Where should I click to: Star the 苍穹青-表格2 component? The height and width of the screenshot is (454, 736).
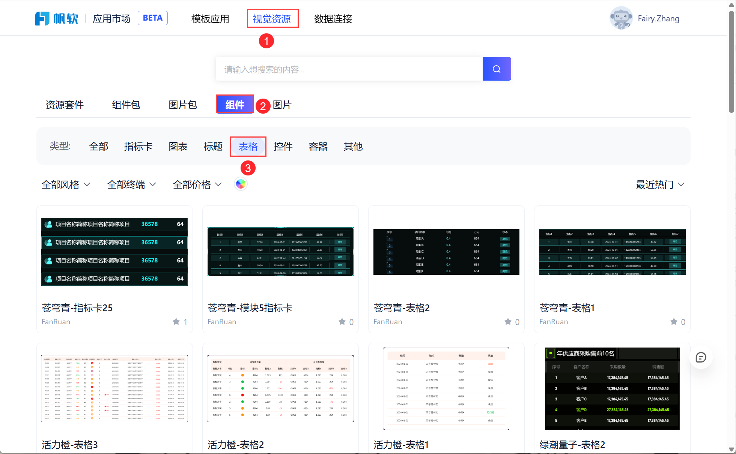tap(508, 322)
